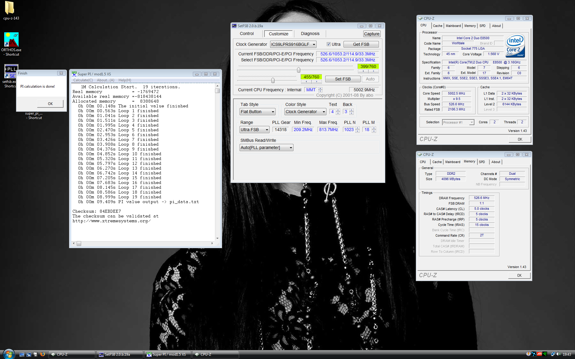Switch to the Diagnosis tab in SetFSB

[310, 34]
